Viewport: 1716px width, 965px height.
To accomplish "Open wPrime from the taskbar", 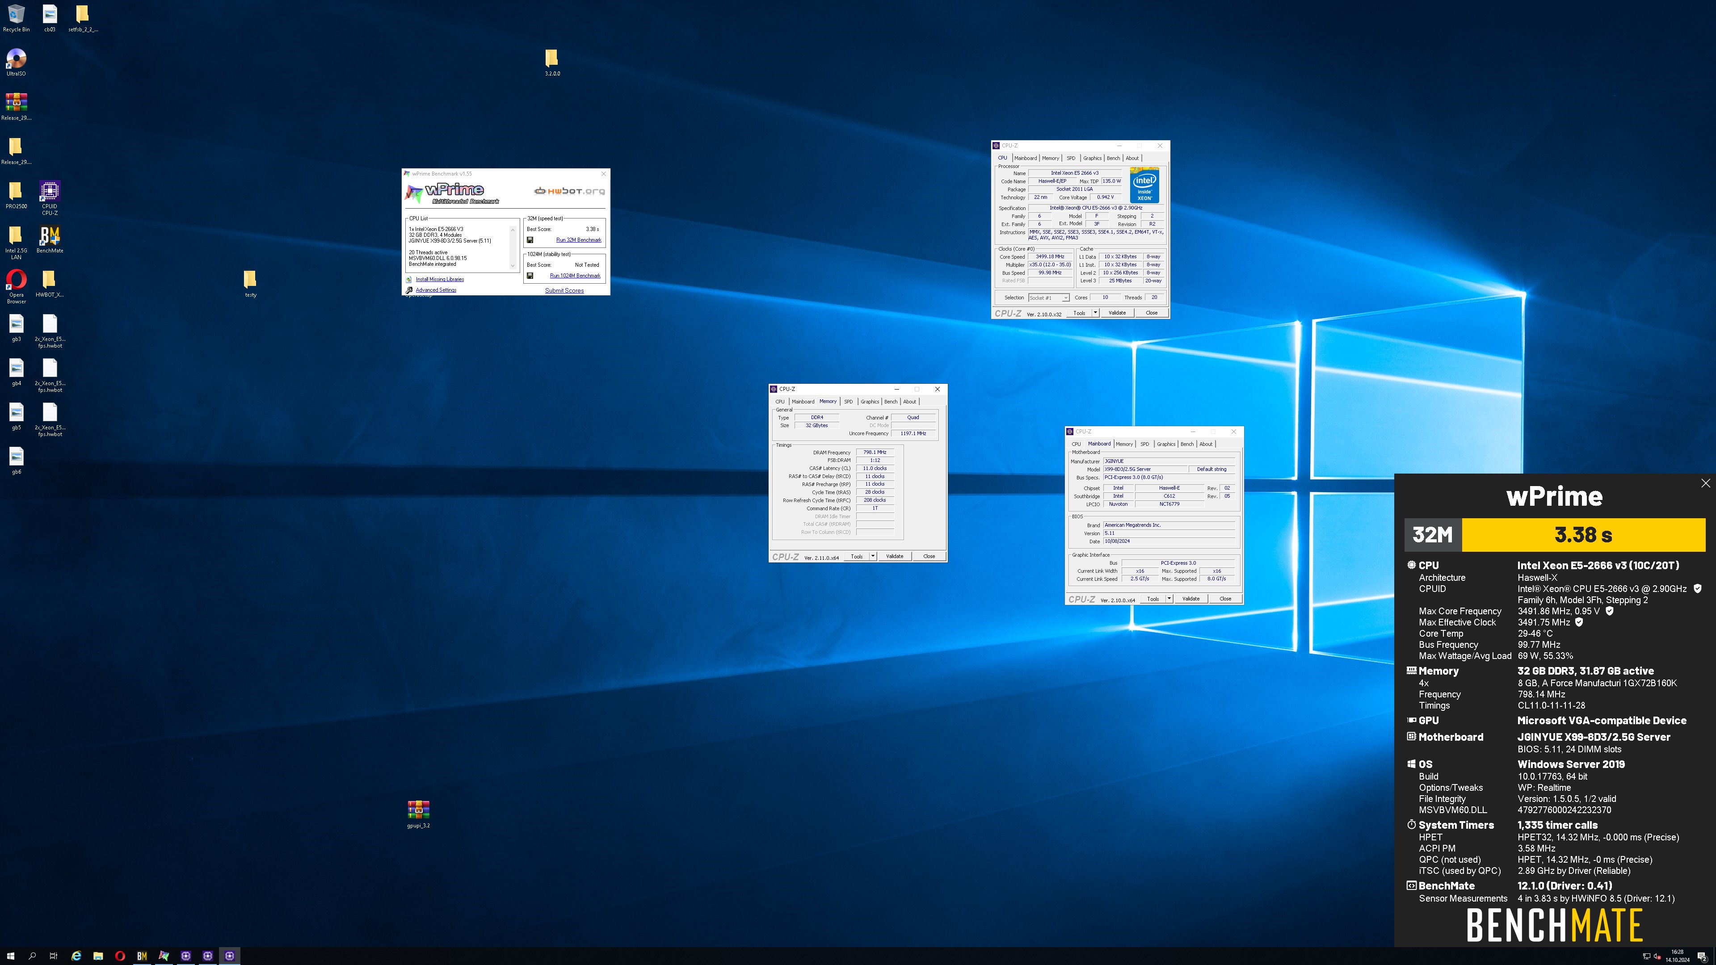I will pos(164,956).
